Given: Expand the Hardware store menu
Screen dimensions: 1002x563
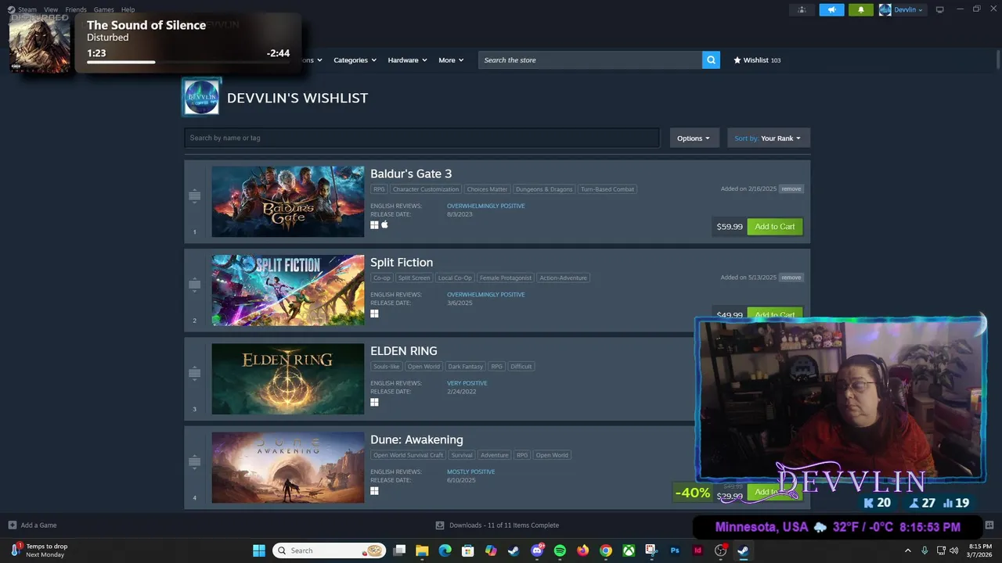Looking at the screenshot, I should point(407,60).
